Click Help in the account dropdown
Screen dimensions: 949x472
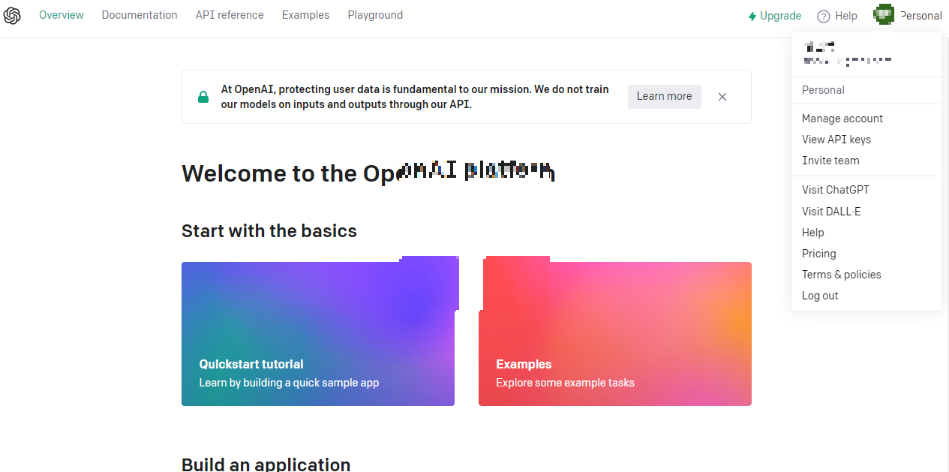pyautogui.click(x=813, y=233)
